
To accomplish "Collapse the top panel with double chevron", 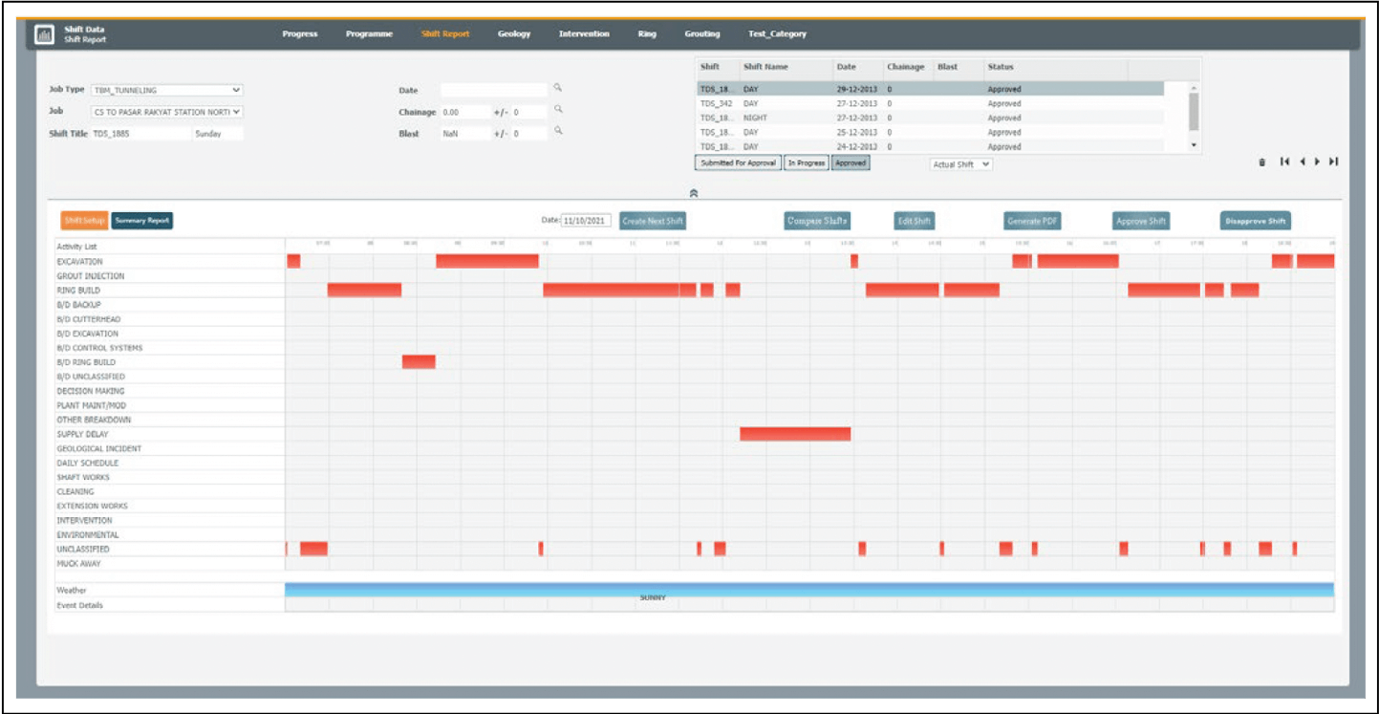I will (694, 192).
